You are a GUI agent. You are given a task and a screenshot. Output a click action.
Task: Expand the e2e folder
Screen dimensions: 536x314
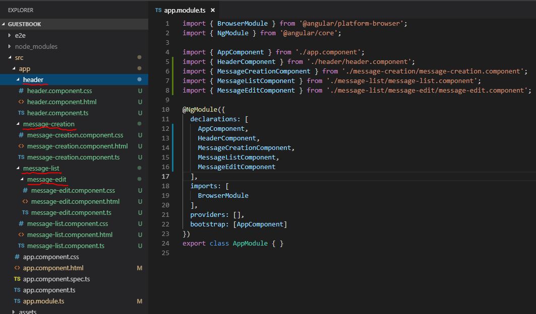tap(10, 35)
